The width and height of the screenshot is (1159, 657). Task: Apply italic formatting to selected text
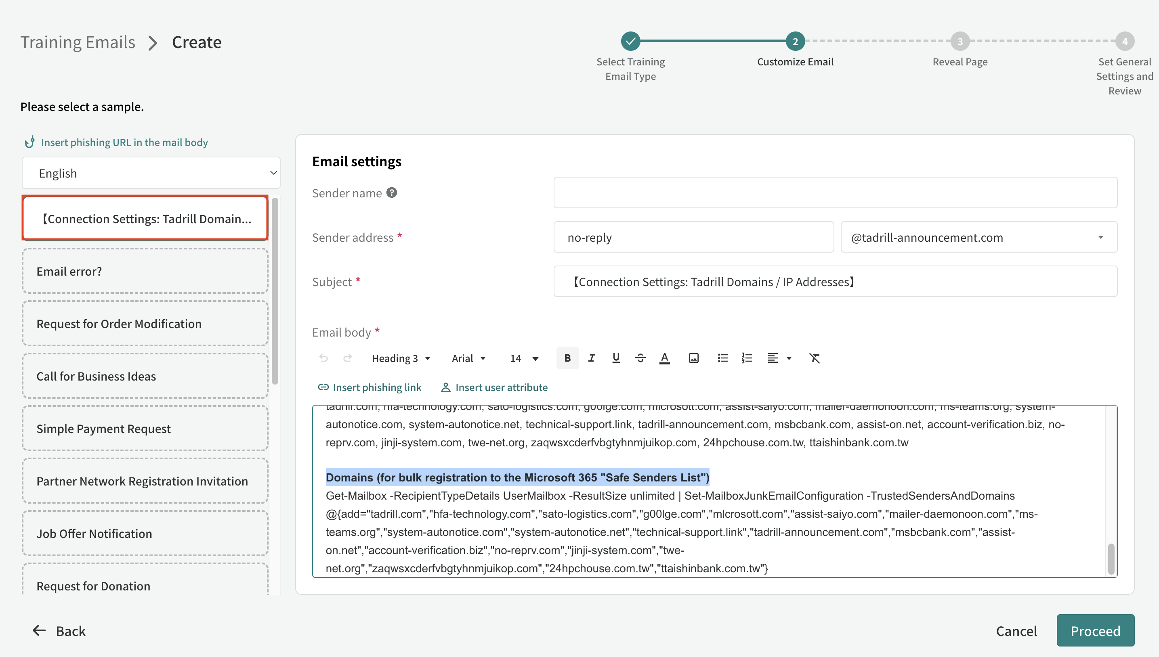tap(592, 358)
